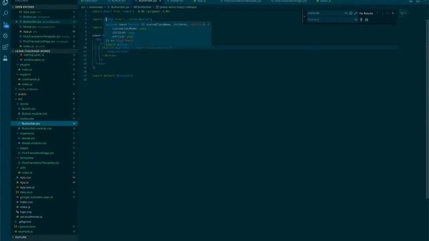429x241 pixels.
Task: Click the molecules breadcrumb segment
Action: (96, 7)
